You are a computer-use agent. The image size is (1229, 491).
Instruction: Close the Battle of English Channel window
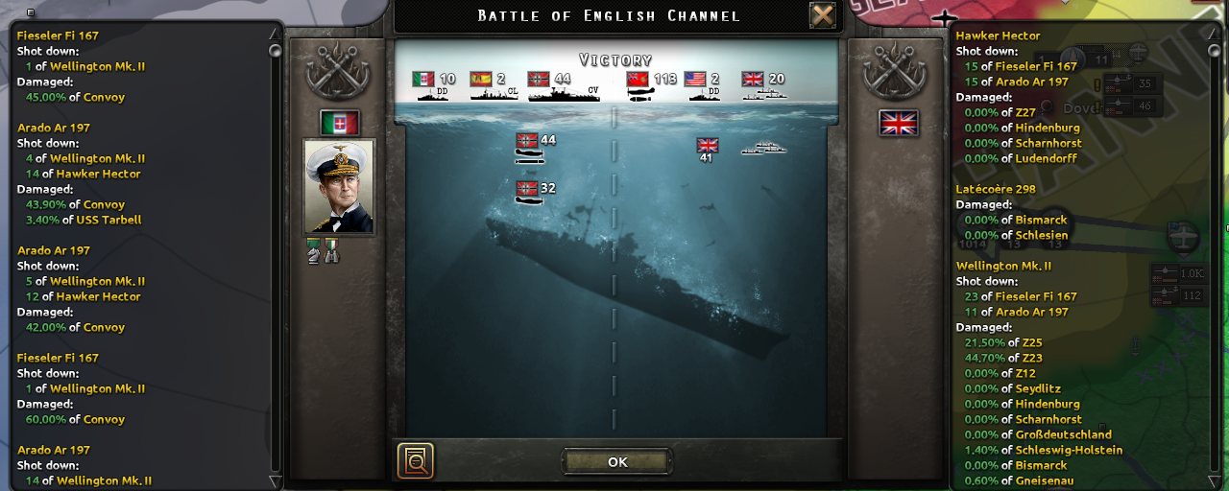(x=822, y=15)
